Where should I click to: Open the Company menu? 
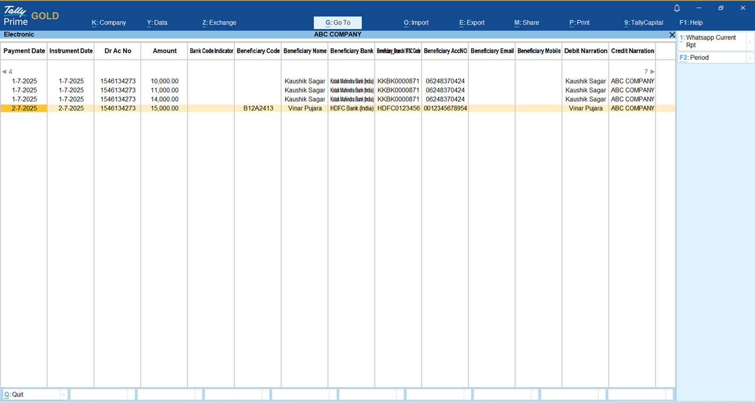(109, 23)
